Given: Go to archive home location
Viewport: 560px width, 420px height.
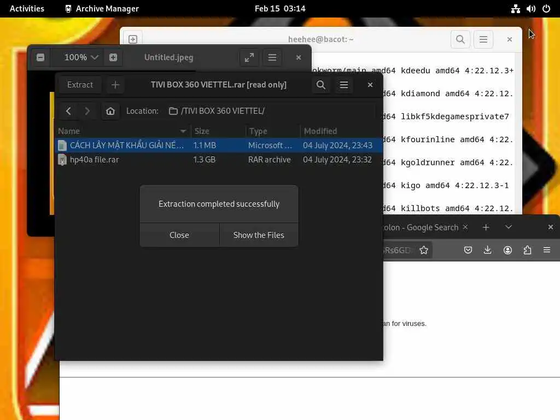Looking at the screenshot, I should tap(110, 111).
